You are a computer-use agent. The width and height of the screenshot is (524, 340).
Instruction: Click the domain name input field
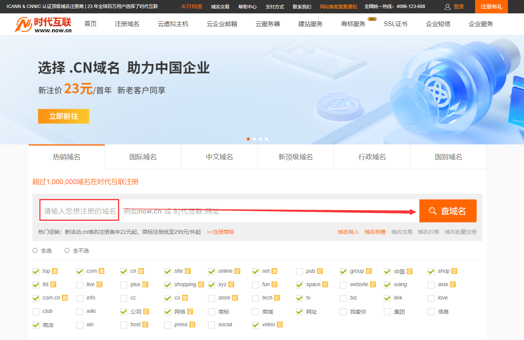(x=229, y=211)
